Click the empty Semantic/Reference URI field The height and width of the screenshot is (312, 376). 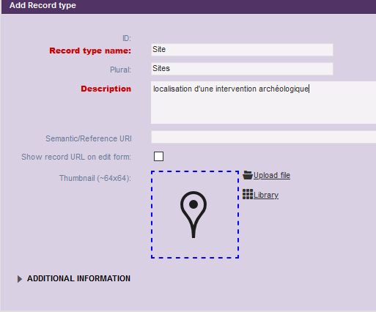click(263, 137)
